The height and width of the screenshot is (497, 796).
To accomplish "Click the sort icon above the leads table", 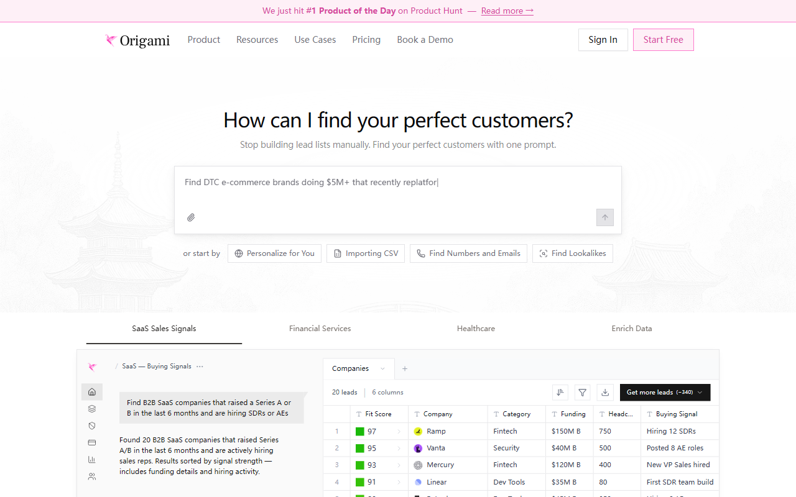I will pyautogui.click(x=560, y=393).
